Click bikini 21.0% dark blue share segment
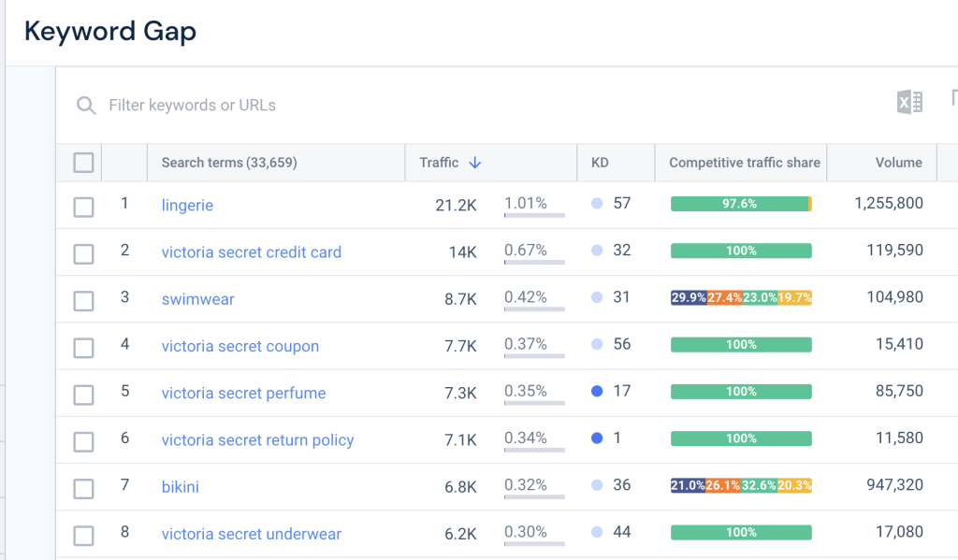 688,485
